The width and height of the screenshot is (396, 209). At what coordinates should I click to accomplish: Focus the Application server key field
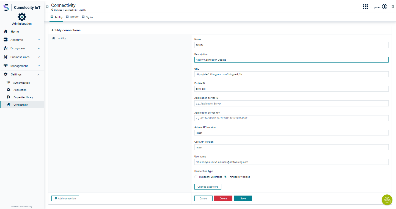pyautogui.click(x=291, y=118)
